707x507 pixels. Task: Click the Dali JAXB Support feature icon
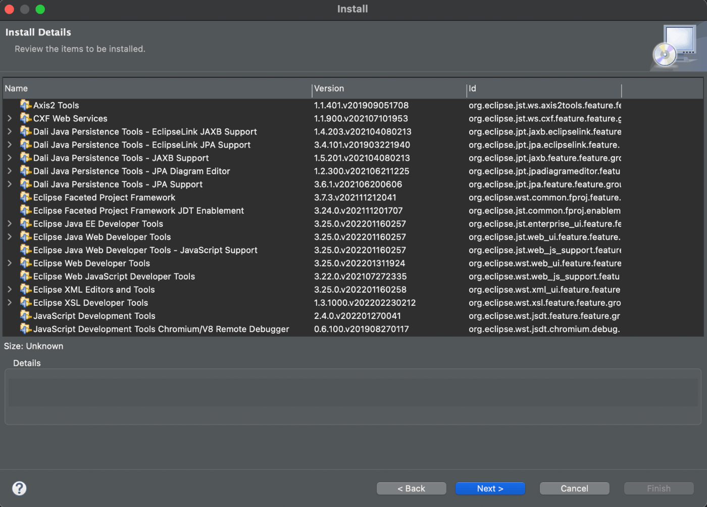point(25,157)
